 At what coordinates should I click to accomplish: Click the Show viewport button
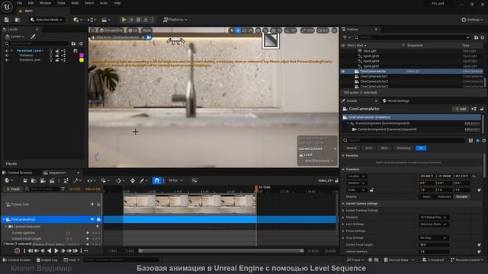(146, 30)
